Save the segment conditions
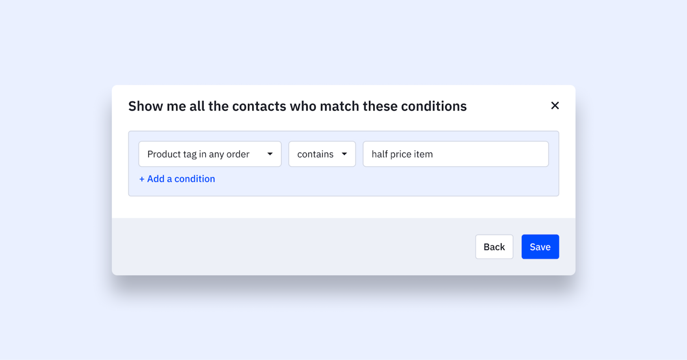This screenshot has height=360, width=687. coord(540,247)
